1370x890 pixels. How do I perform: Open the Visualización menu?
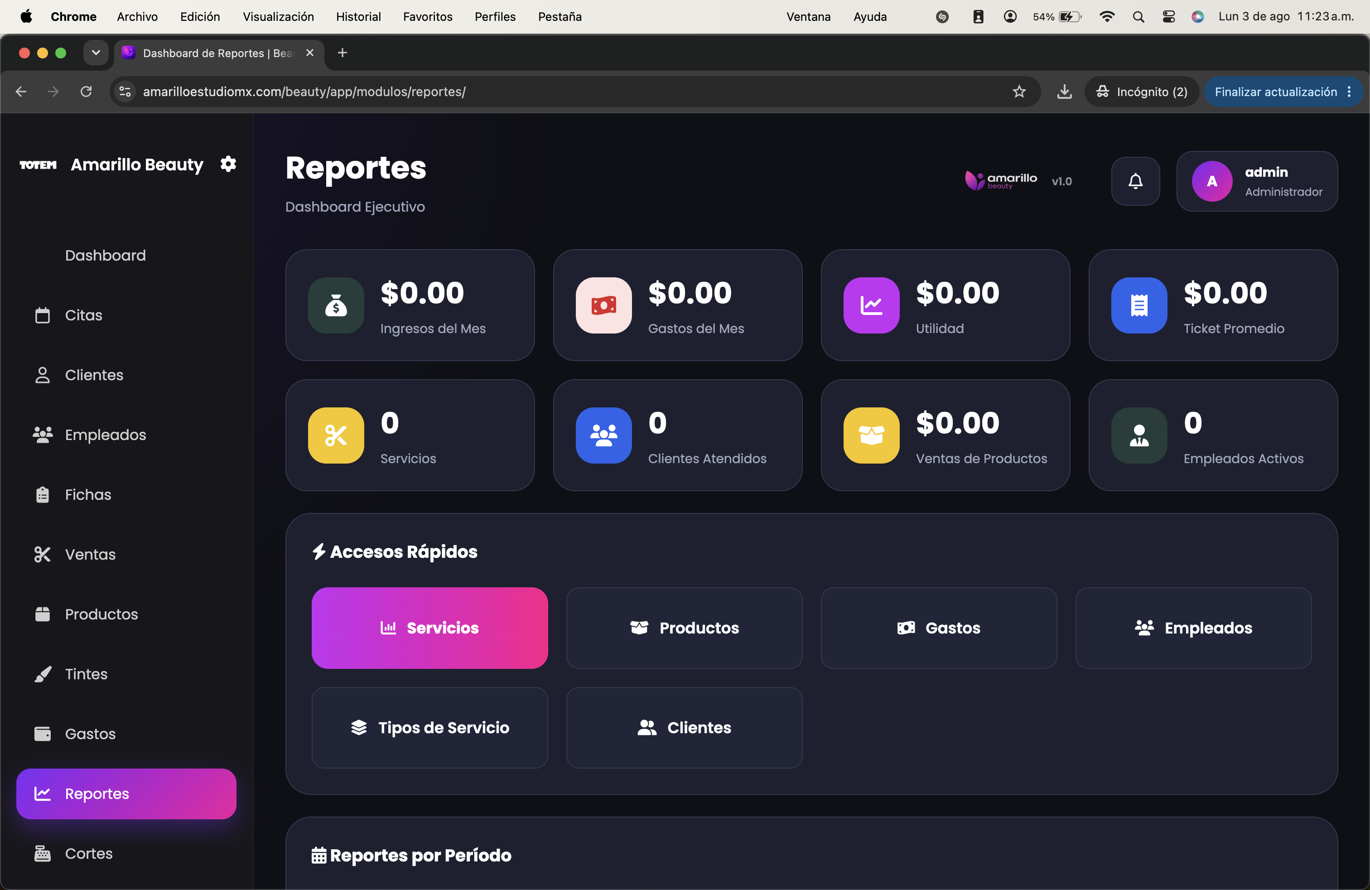[x=278, y=17]
